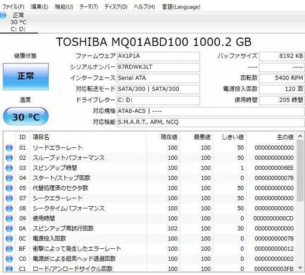Screen dimensions: 305x275
Task: Click status icon for スタート/ストップ回数 row
Action: click(9, 178)
